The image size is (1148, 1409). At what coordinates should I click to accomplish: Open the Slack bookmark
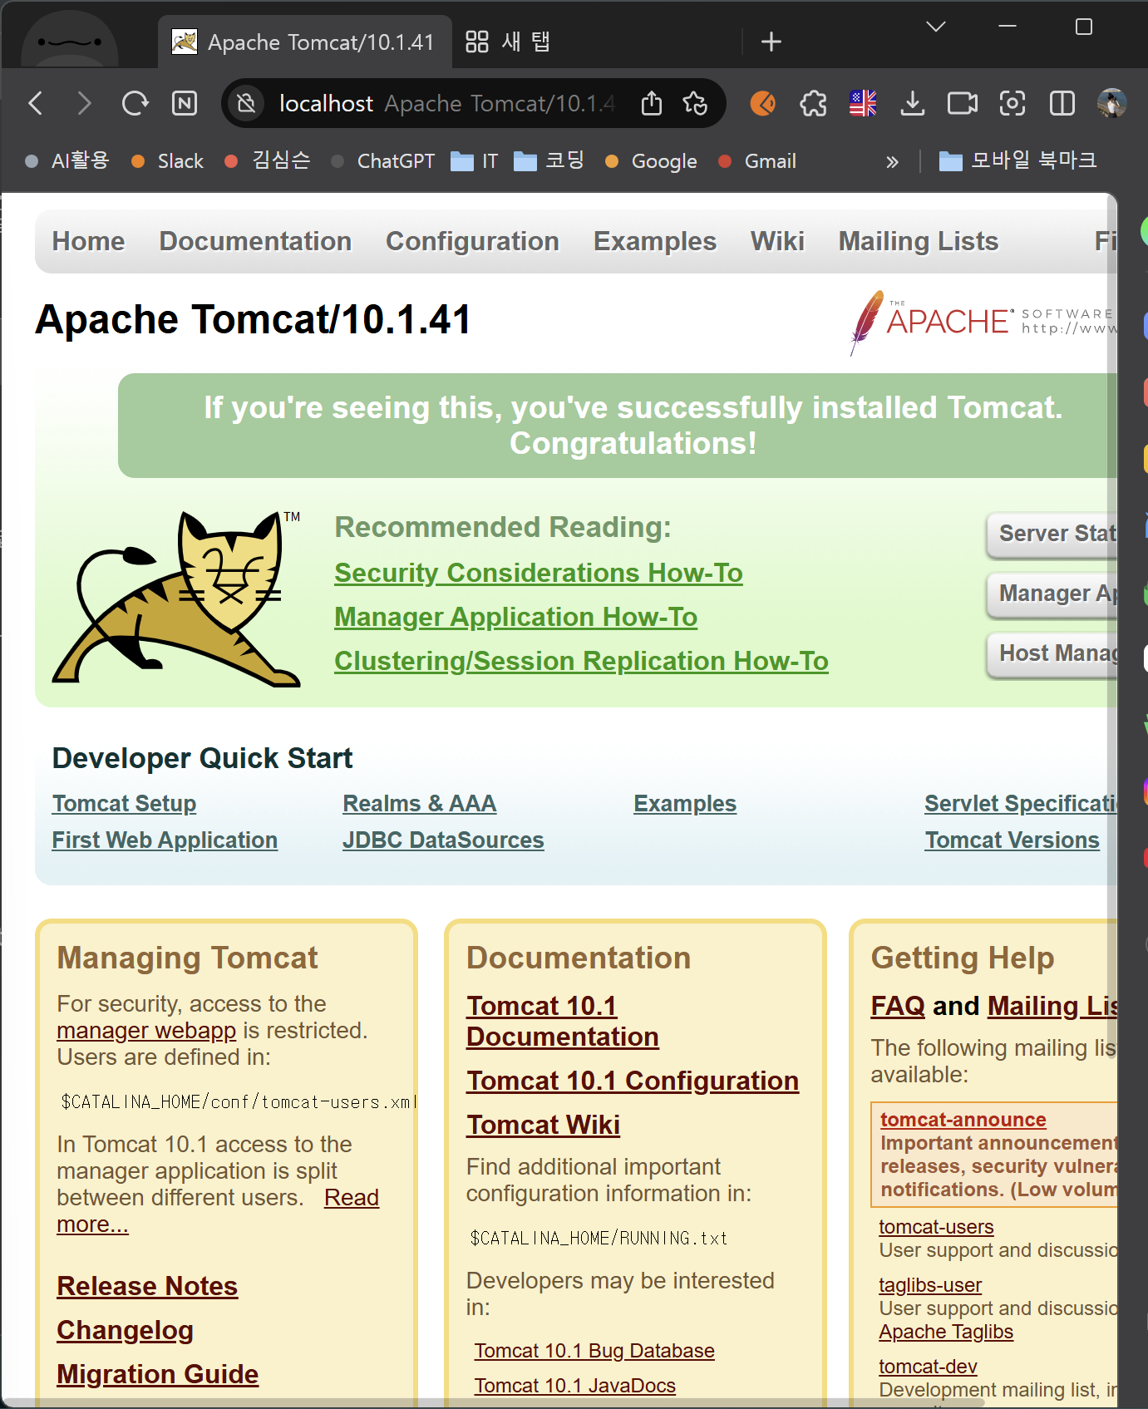pyautogui.click(x=167, y=161)
